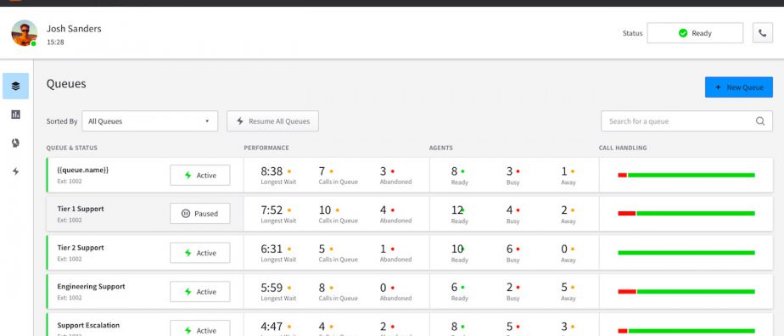Click the {{queue.name}} call handling bar
The image size is (784, 336).
click(x=686, y=175)
